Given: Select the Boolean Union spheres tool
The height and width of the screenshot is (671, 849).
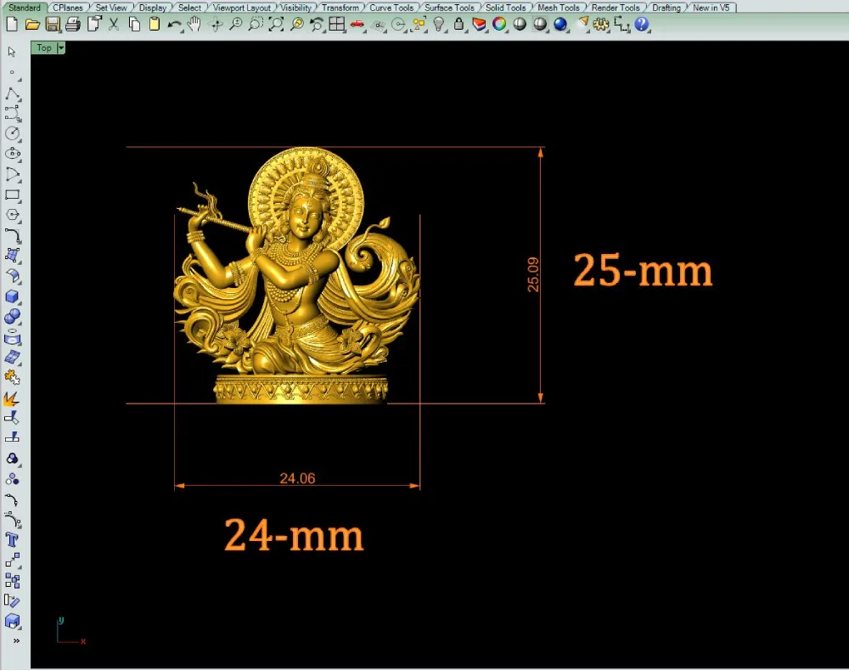Looking at the screenshot, I should point(12,317).
